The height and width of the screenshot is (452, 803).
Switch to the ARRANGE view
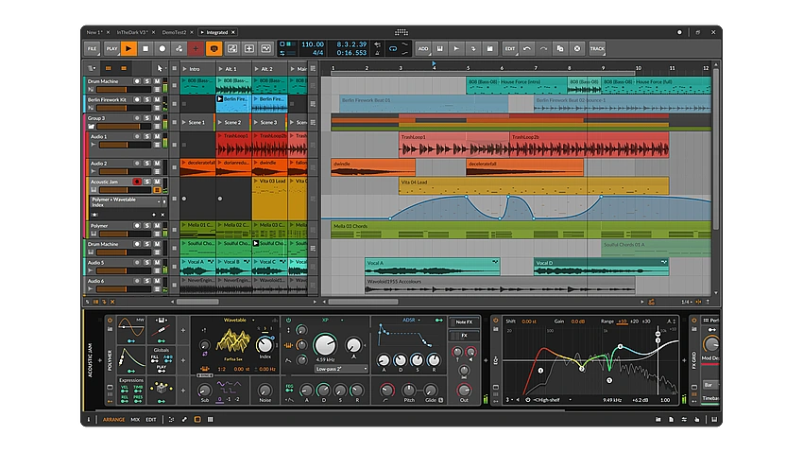pyautogui.click(x=113, y=419)
